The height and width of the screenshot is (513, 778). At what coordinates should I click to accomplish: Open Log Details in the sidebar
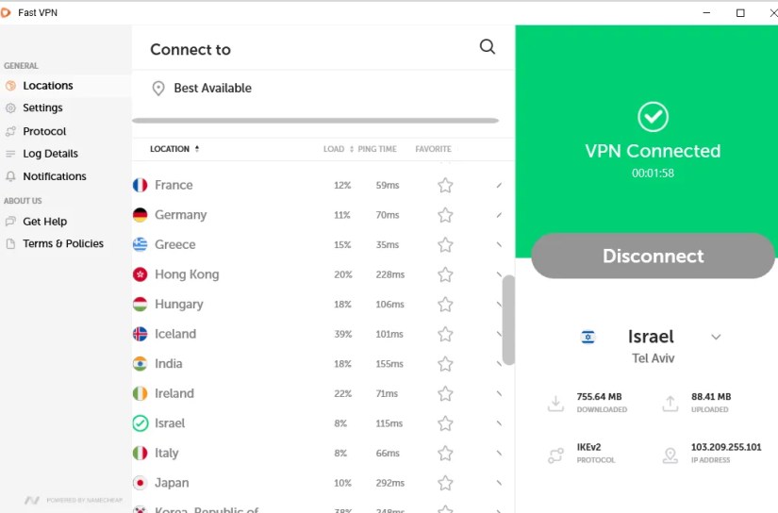coord(50,154)
